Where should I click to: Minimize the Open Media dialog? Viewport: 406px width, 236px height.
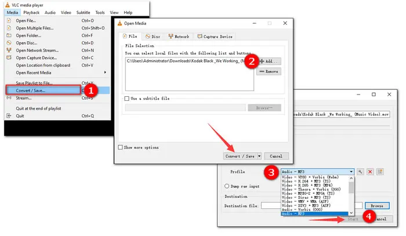255,23
